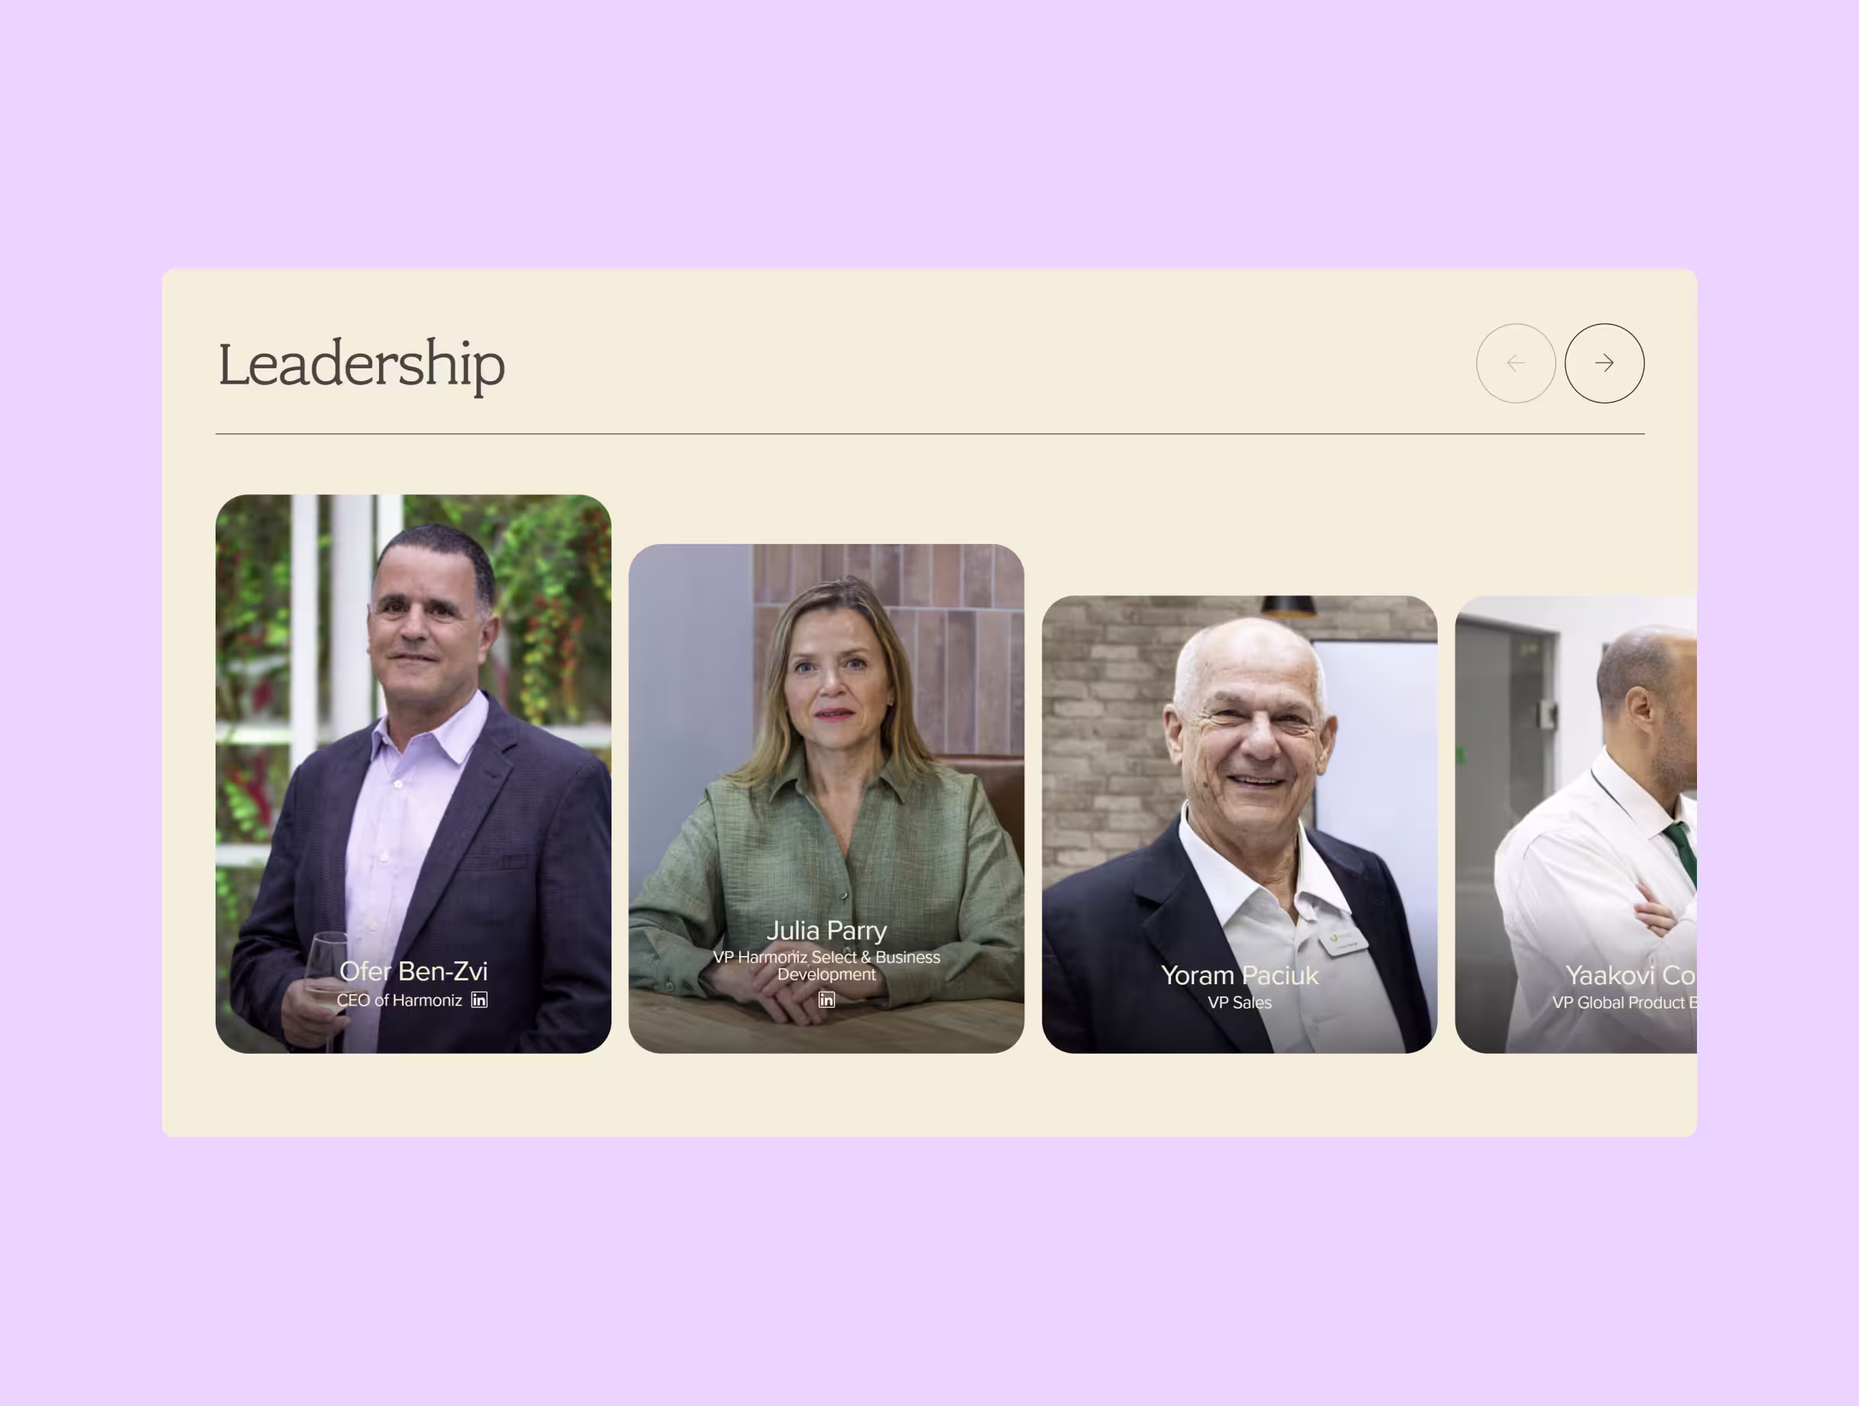Click the Julia Parry name text
This screenshot has height=1406, width=1859.
pyautogui.click(x=826, y=931)
